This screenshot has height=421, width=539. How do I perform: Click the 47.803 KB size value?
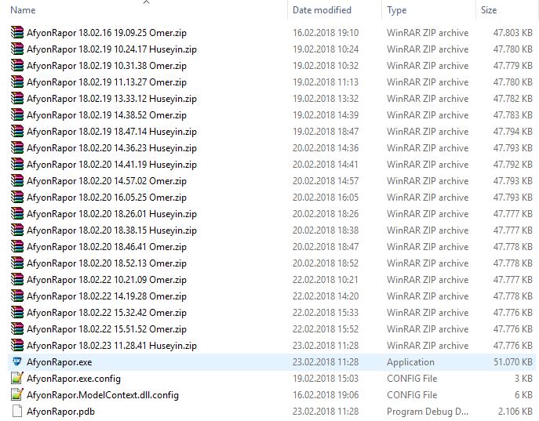(x=513, y=33)
